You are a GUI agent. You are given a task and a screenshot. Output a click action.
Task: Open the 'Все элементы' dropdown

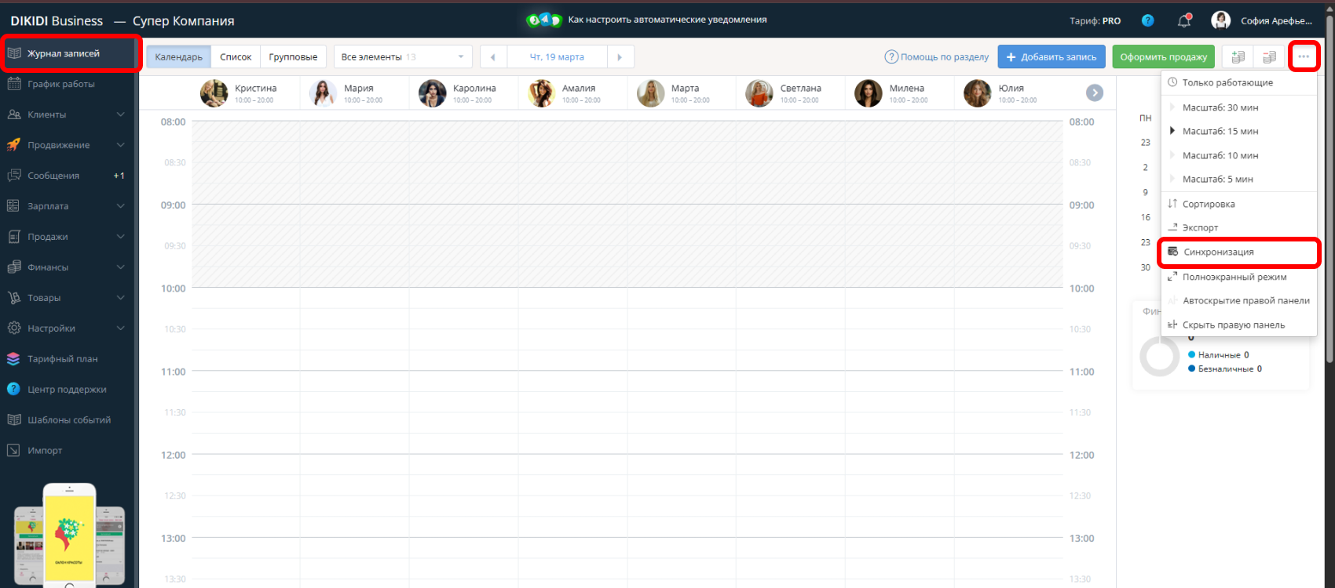pyautogui.click(x=402, y=57)
